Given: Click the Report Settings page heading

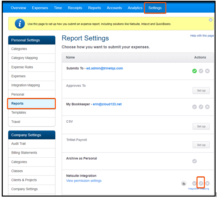Looking at the screenshot, I should tap(85, 38).
